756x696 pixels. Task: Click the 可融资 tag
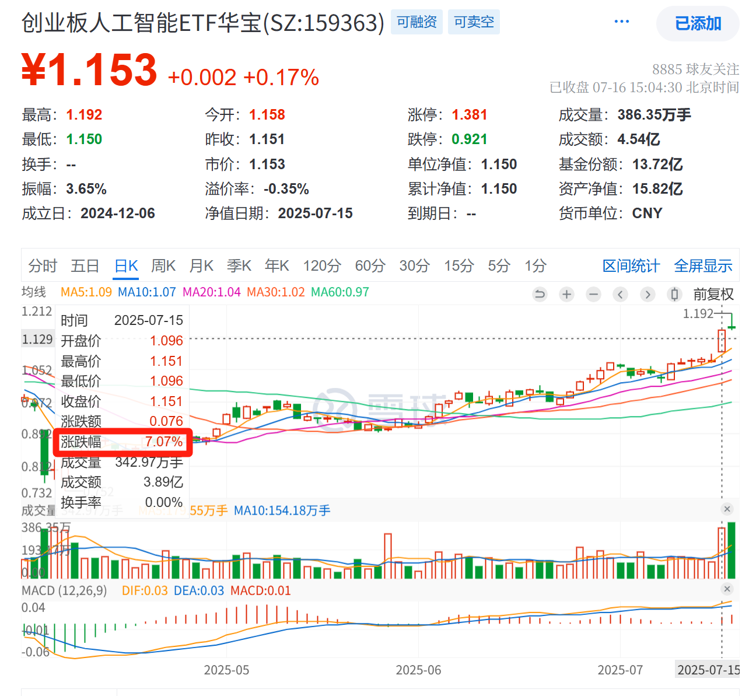pos(416,22)
